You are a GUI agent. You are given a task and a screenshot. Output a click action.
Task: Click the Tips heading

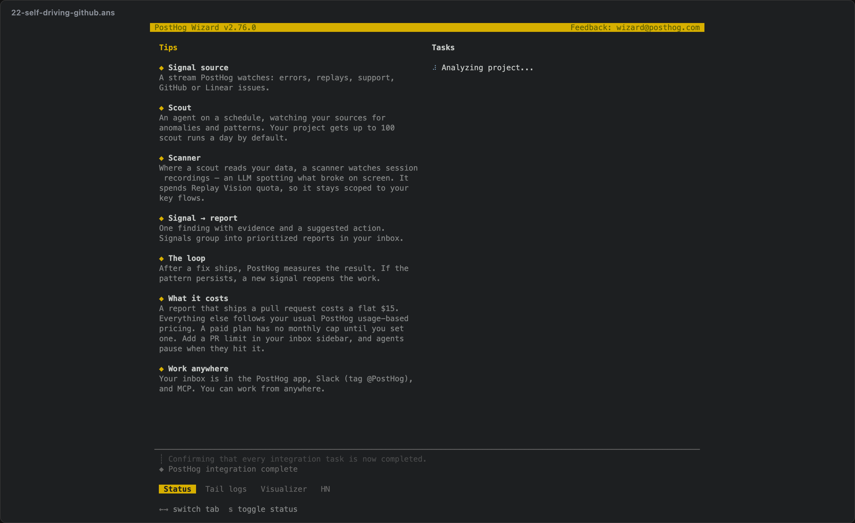tap(168, 48)
